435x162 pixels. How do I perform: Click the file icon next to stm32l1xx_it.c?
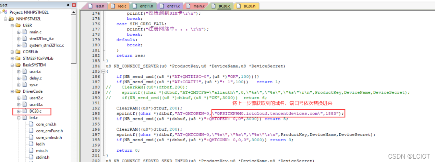(x=25, y=39)
